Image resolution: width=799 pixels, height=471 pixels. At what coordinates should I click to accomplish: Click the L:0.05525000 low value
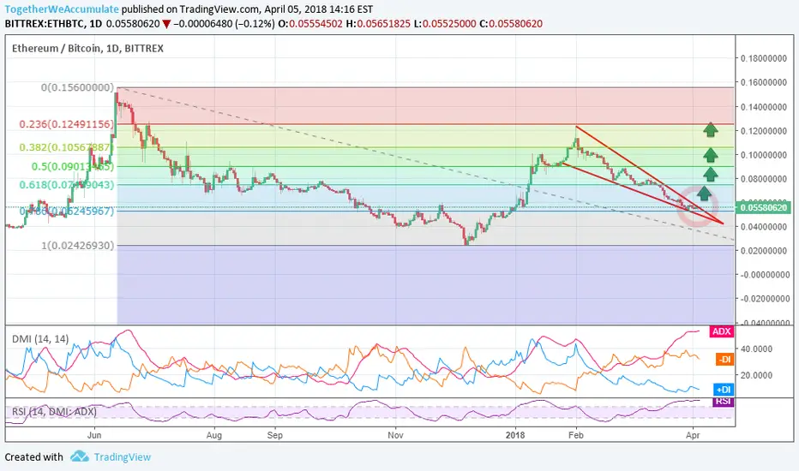[445, 24]
